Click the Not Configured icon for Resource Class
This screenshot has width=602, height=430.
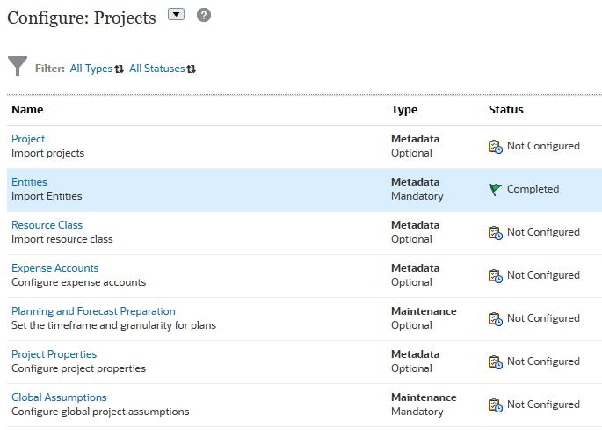pos(496,232)
